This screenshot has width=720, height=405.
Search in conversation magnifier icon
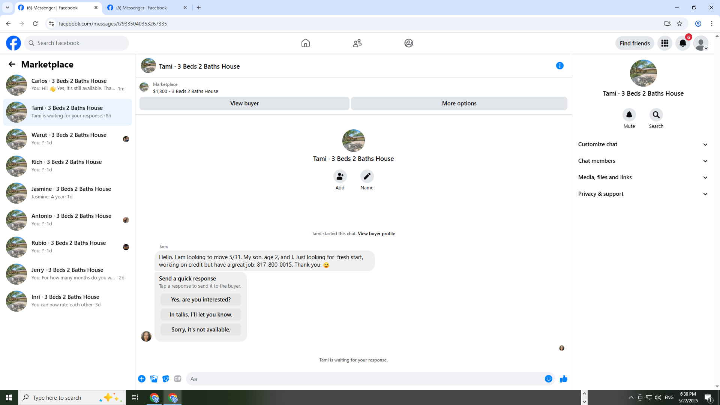point(656,115)
